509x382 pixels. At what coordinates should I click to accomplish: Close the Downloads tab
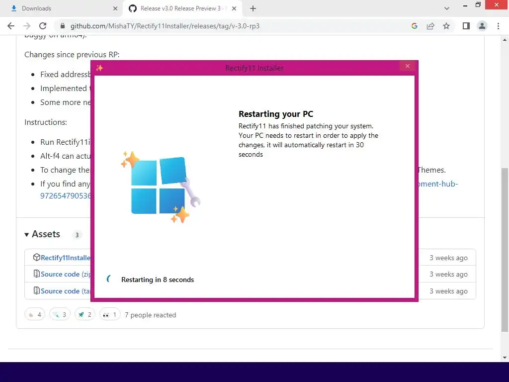click(x=115, y=8)
